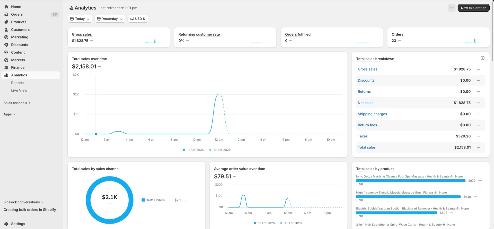This screenshot has width=494, height=229.
Task: Open the Home sidebar icon
Action: (6, 7)
